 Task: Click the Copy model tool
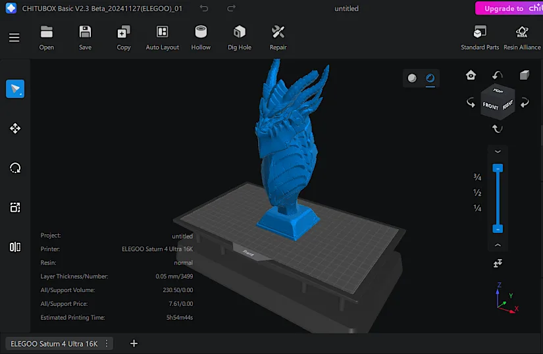pyautogui.click(x=124, y=38)
